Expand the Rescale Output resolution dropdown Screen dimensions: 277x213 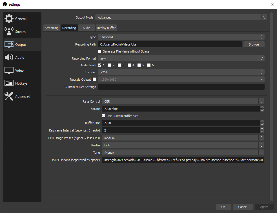pyautogui.click(x=262, y=79)
